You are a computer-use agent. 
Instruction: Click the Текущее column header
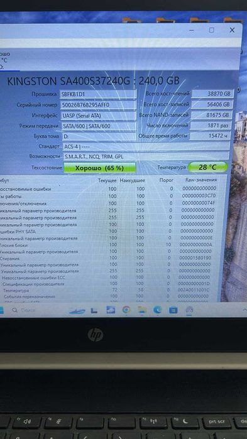(x=107, y=181)
